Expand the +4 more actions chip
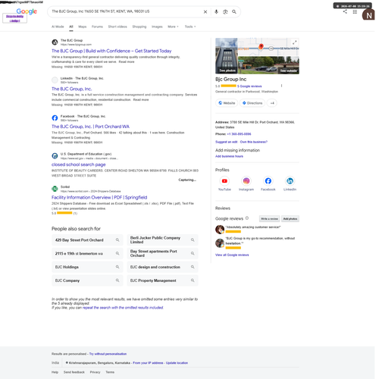379x379 pixels. 272,103
